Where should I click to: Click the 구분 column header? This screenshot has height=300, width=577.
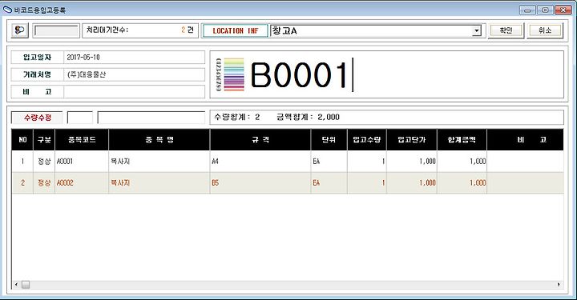[x=44, y=139]
